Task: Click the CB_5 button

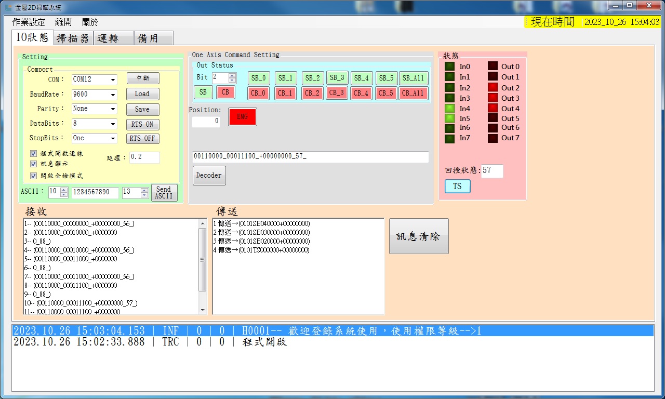Action: tap(387, 94)
